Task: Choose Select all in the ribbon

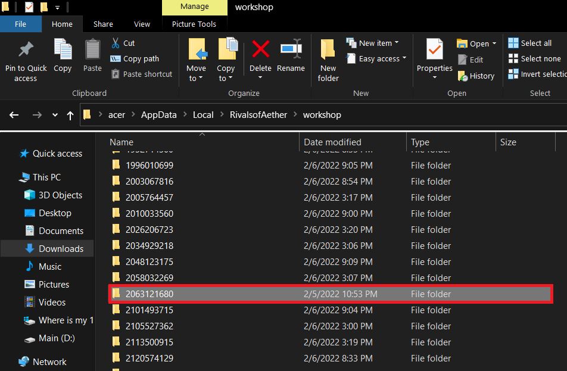Action: 529,43
